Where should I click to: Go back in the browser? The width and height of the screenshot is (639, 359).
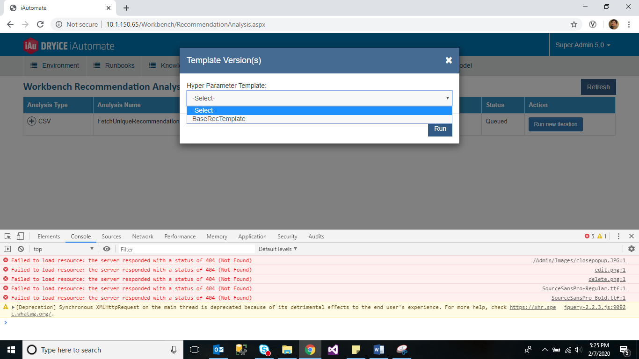10,24
